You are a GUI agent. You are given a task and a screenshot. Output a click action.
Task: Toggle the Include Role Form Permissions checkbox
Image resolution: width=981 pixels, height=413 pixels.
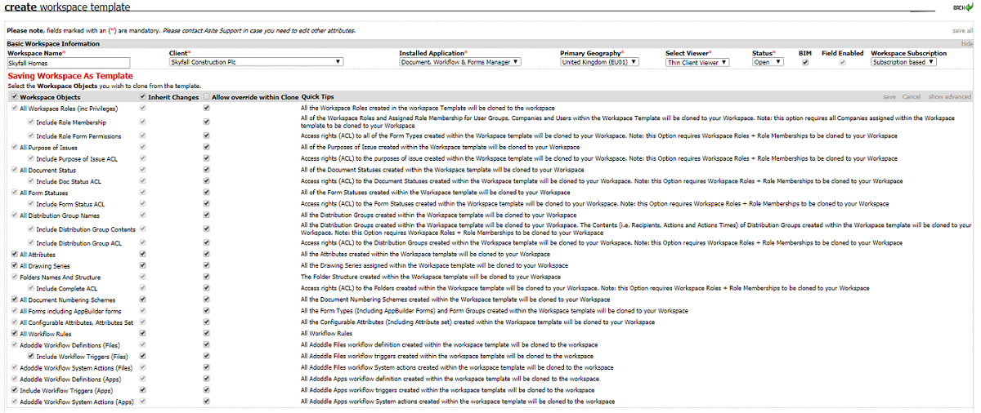(30, 136)
